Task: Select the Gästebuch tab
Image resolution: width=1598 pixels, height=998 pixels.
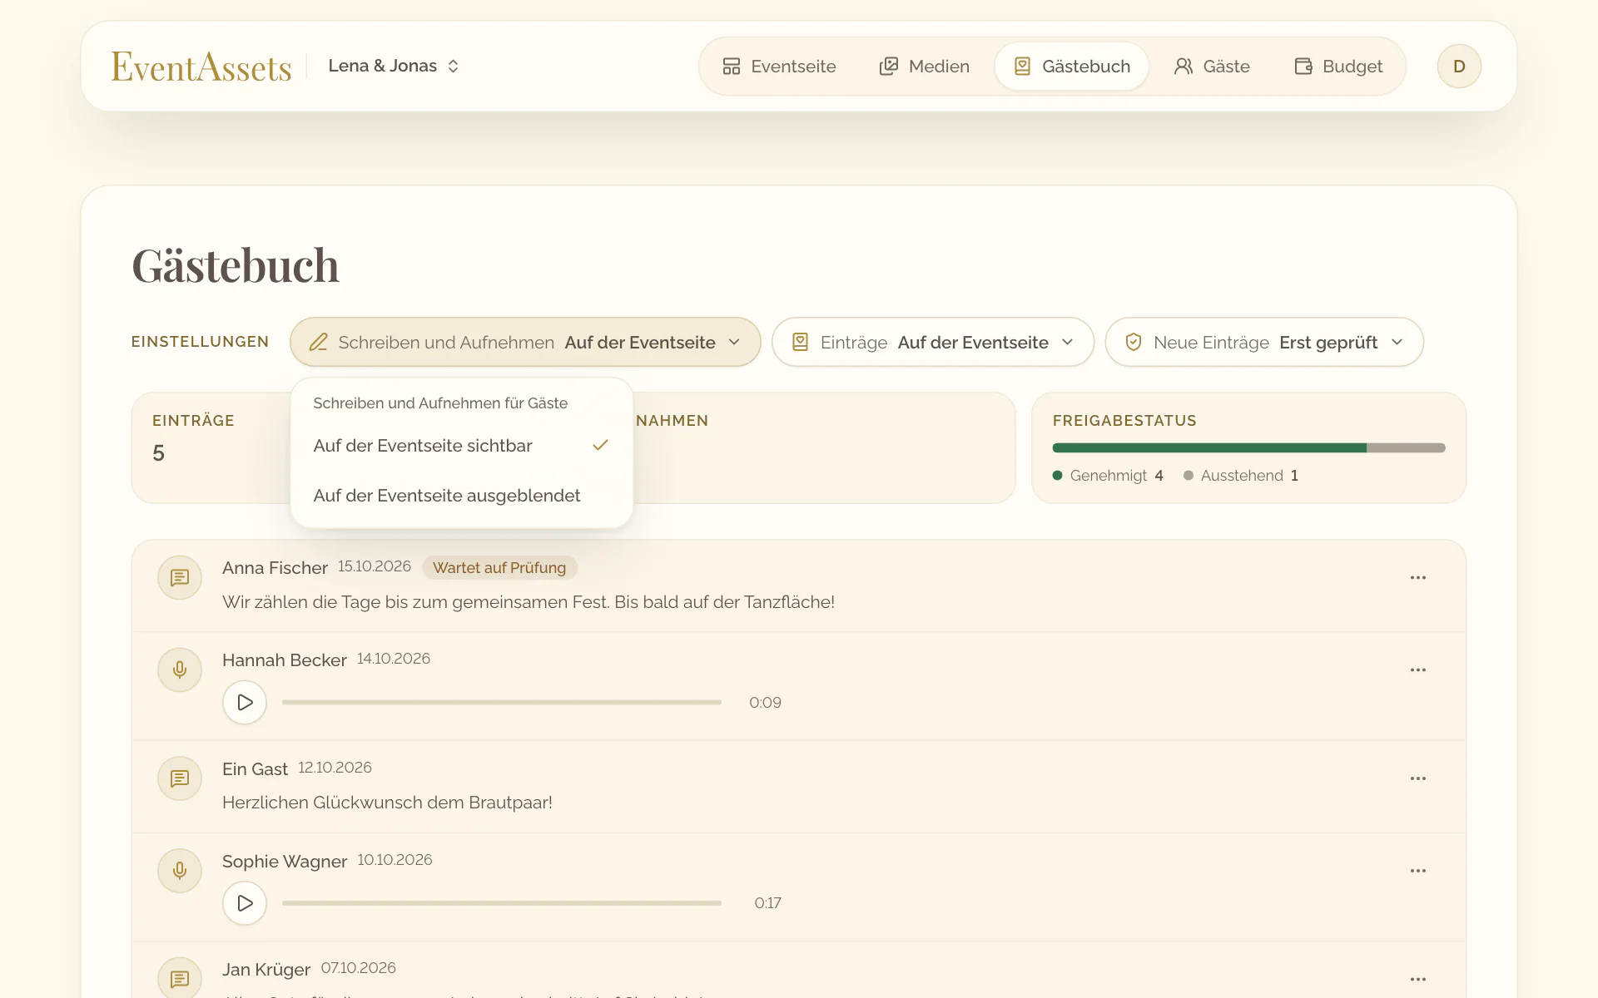Action: pos(1072,67)
